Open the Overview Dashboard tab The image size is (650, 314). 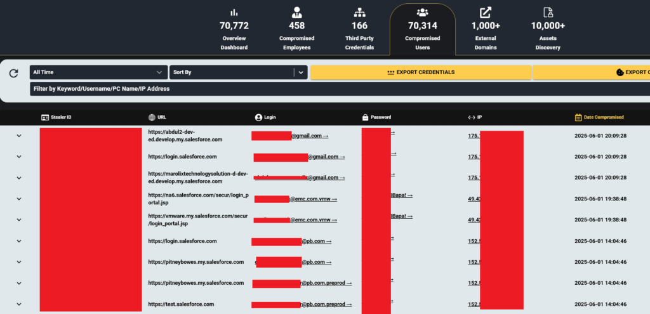tap(234, 29)
